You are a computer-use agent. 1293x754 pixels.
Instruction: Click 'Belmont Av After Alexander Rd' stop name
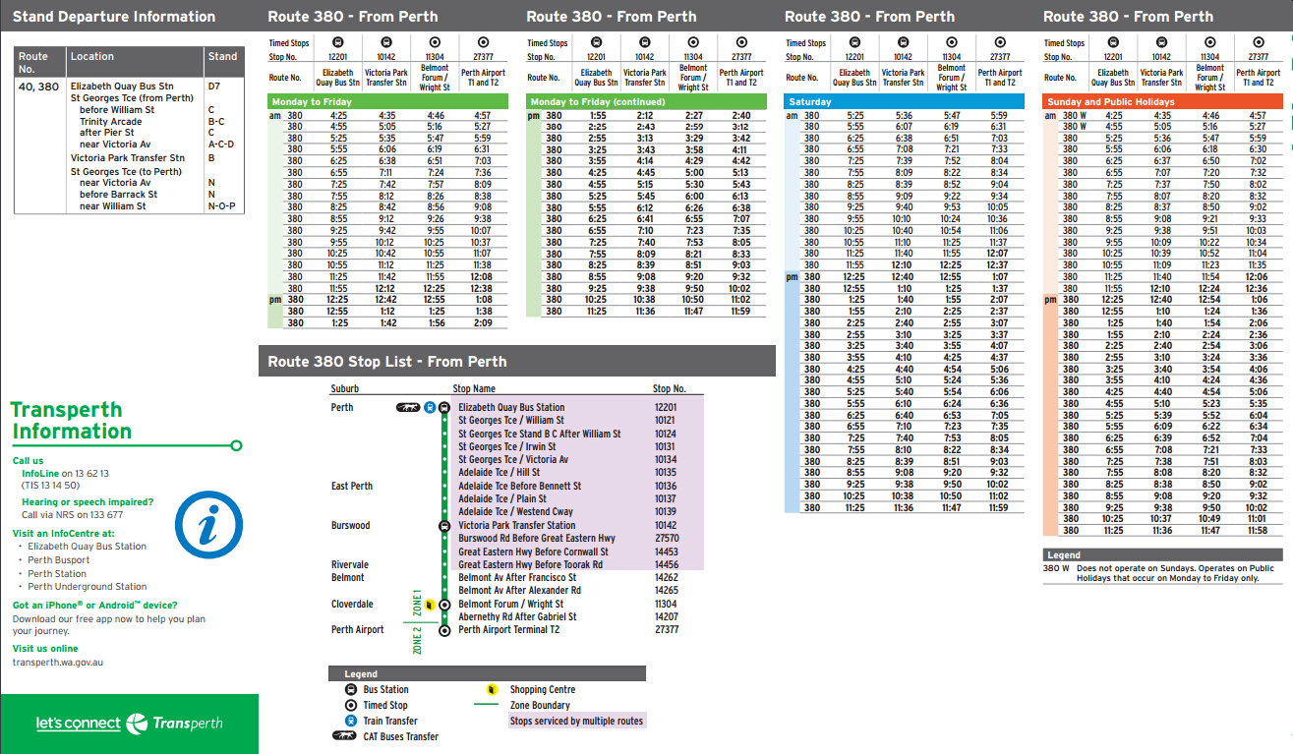519,591
